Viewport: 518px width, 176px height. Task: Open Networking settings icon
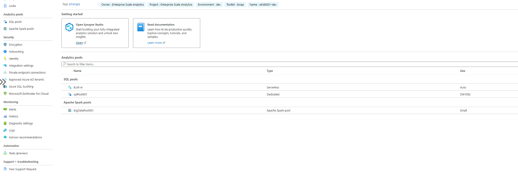(x=5, y=52)
